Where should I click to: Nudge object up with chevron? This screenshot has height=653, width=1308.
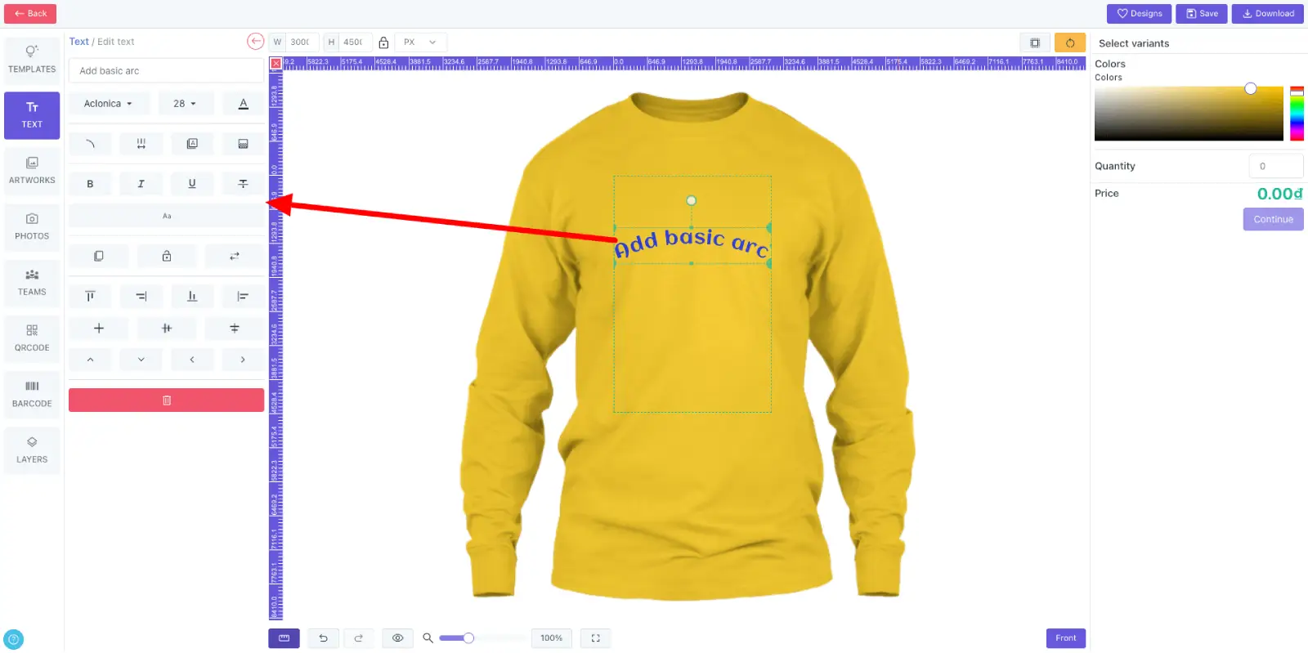[90, 360]
